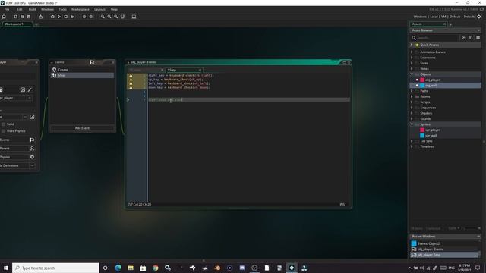Click the Events flag icon in object editor
The image size is (486, 273).
(x=32, y=140)
